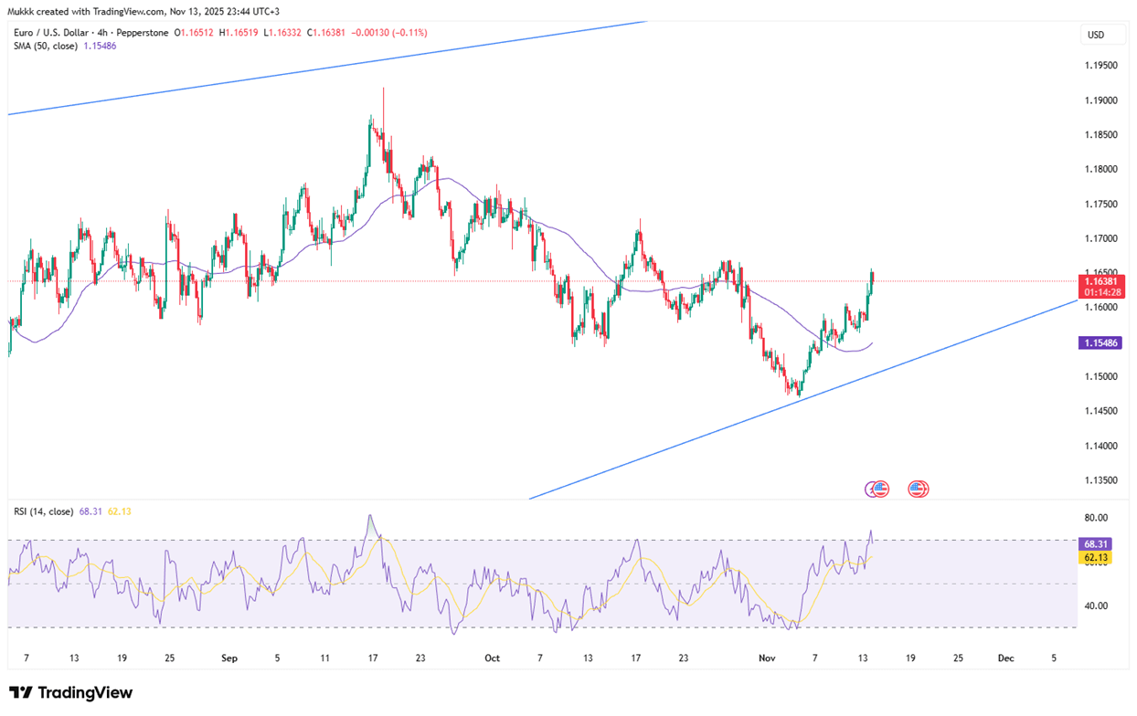Open the left US flag economic event marker
Viewport: 1137px width, 716px height.
click(x=881, y=490)
